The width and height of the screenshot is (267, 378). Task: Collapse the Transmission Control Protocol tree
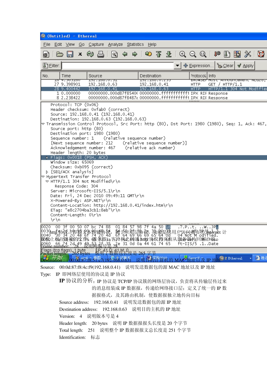(43, 124)
